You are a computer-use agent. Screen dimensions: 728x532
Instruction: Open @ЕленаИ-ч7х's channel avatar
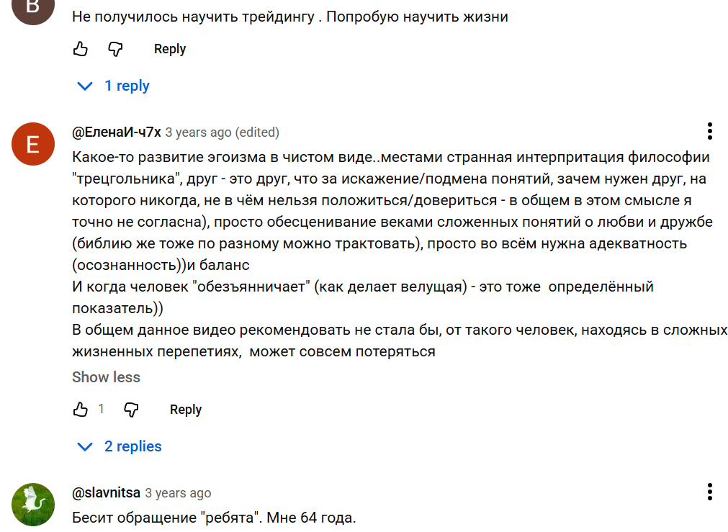pyautogui.click(x=32, y=144)
